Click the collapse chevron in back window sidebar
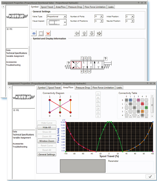 click(3, 7)
